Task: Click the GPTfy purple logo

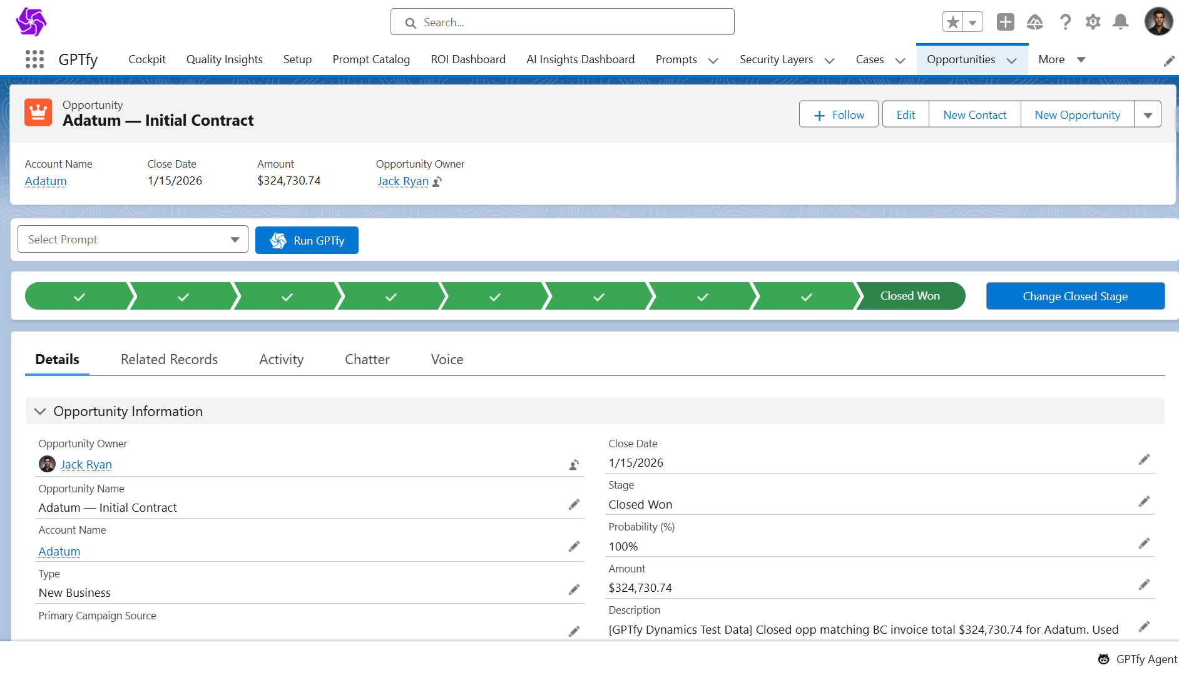Action: click(x=31, y=22)
